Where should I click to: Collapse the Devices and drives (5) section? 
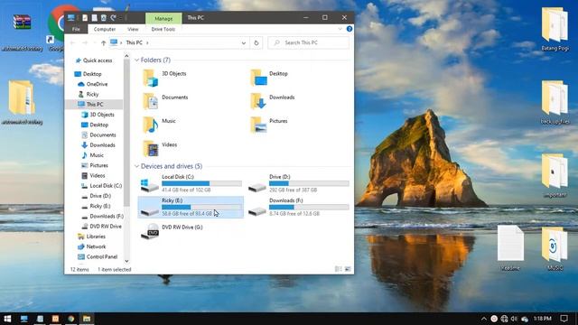point(136,166)
